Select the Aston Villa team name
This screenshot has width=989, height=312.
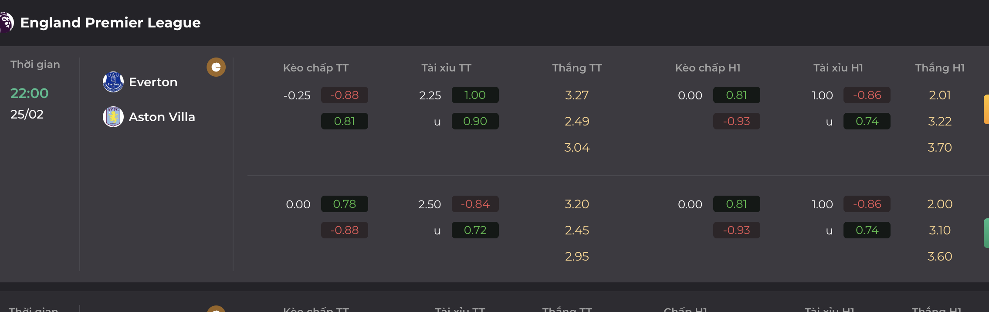[x=162, y=117]
